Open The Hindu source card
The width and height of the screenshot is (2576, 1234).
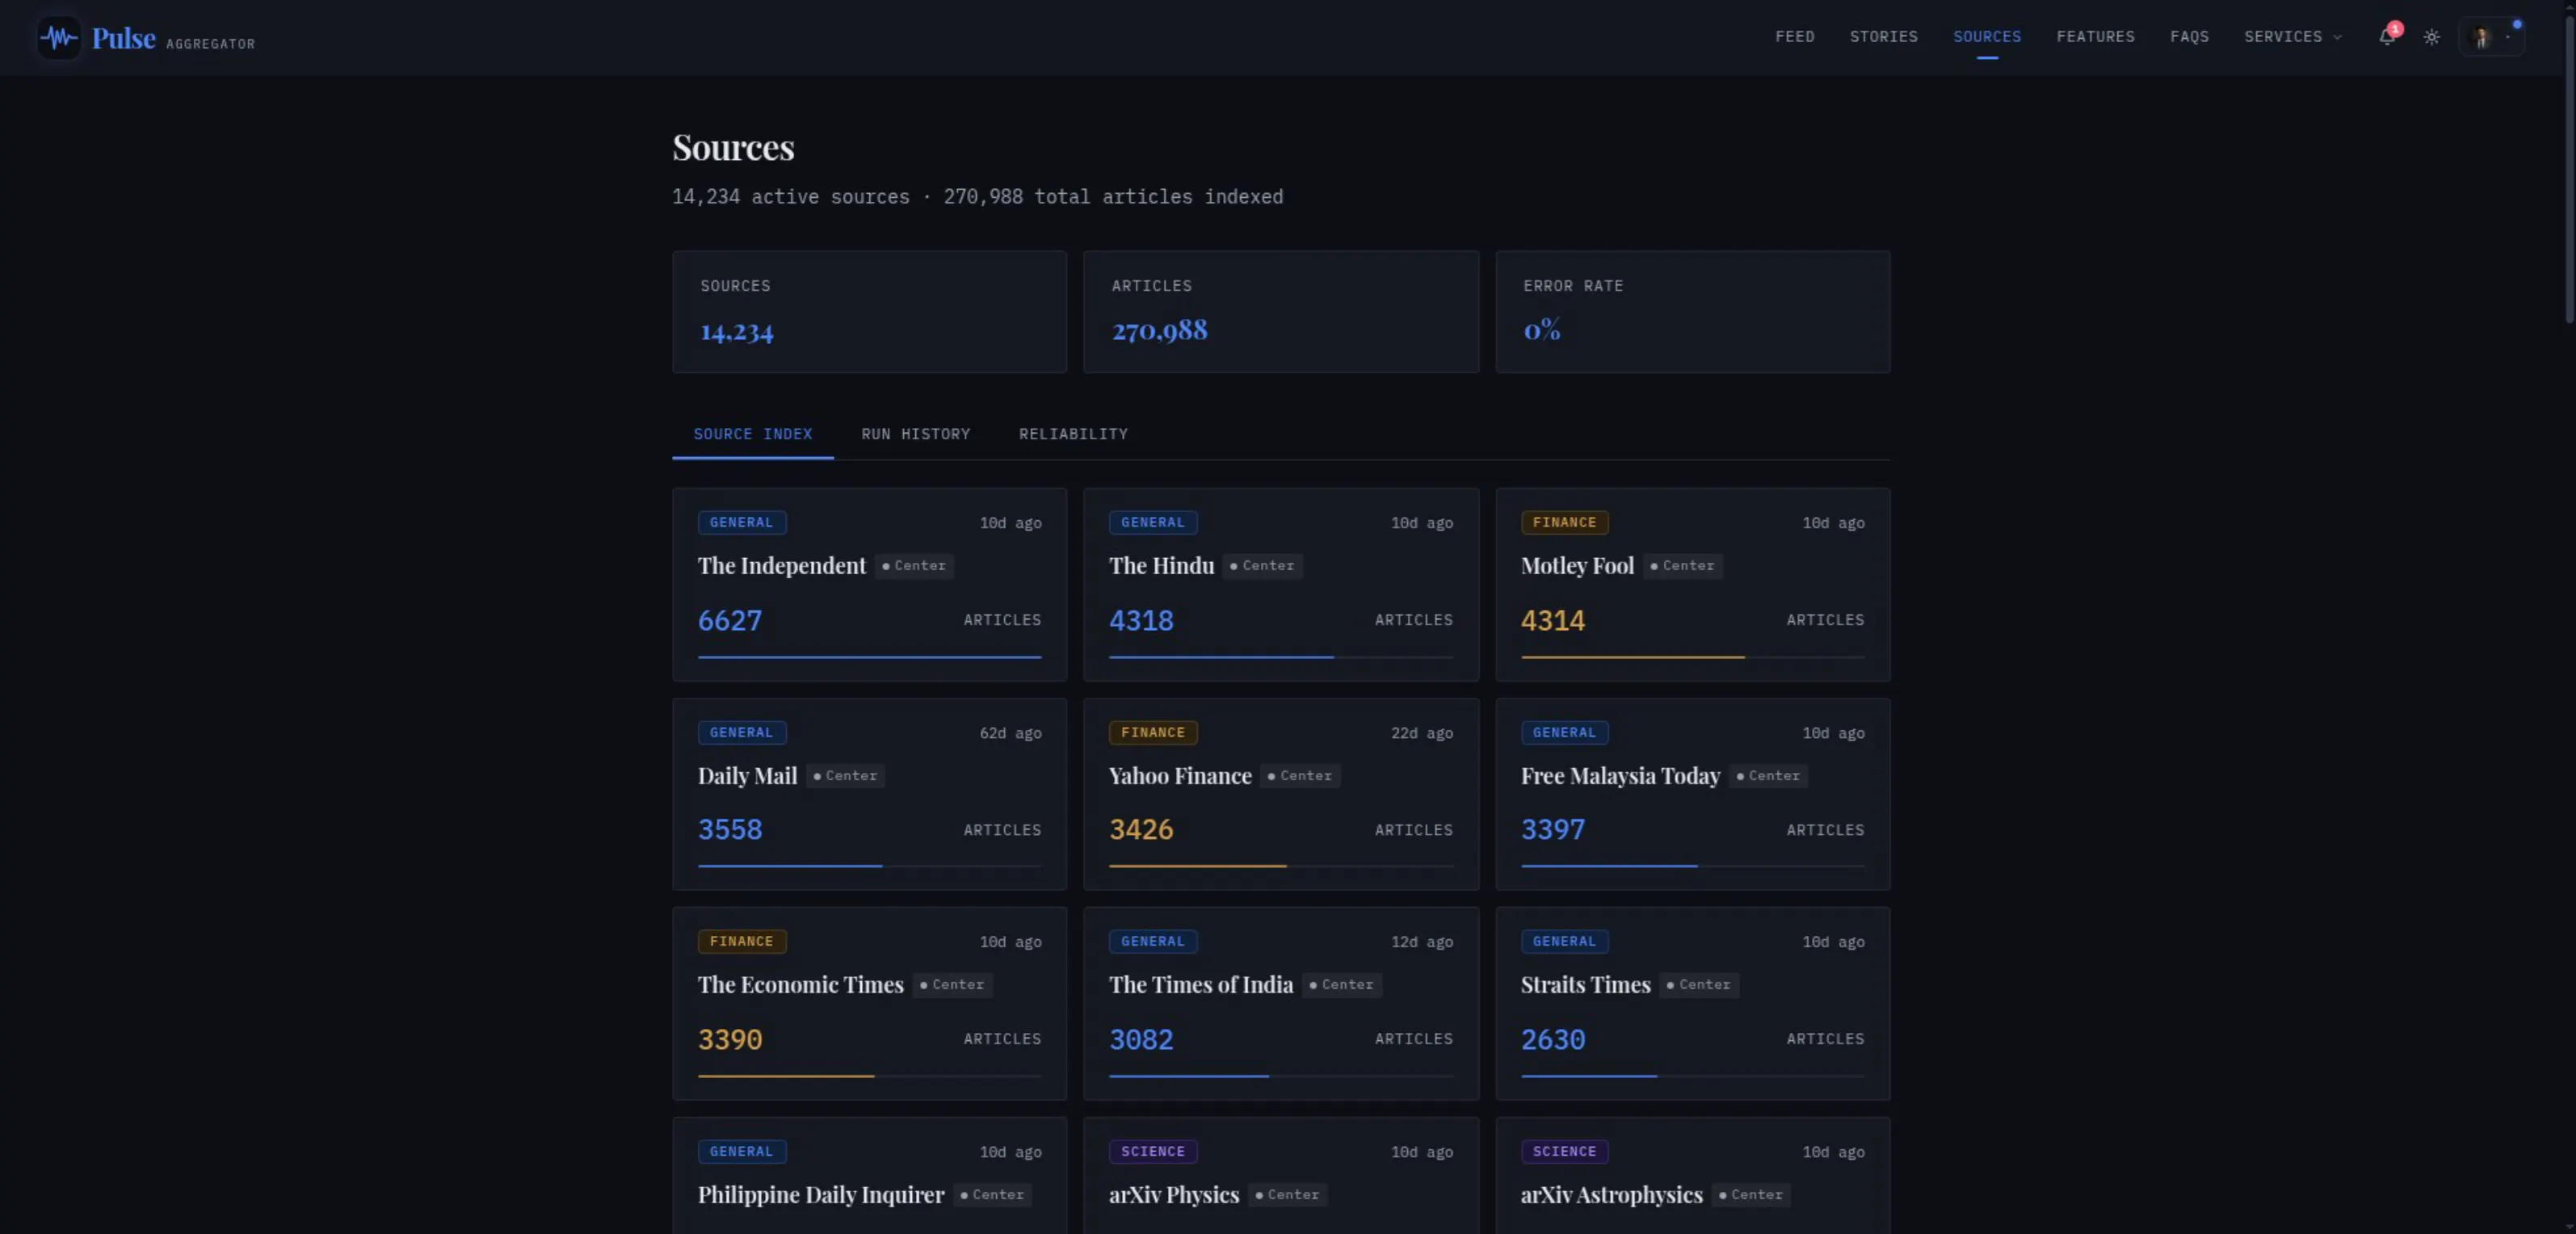(1280, 584)
